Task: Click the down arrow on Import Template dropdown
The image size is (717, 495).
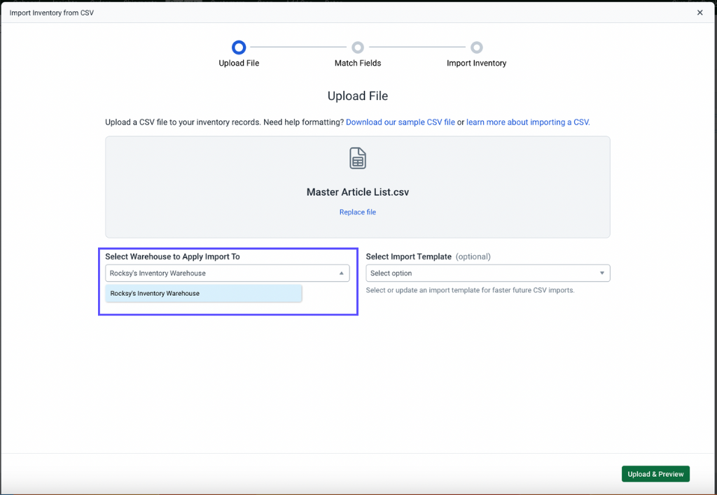Action: (x=601, y=273)
